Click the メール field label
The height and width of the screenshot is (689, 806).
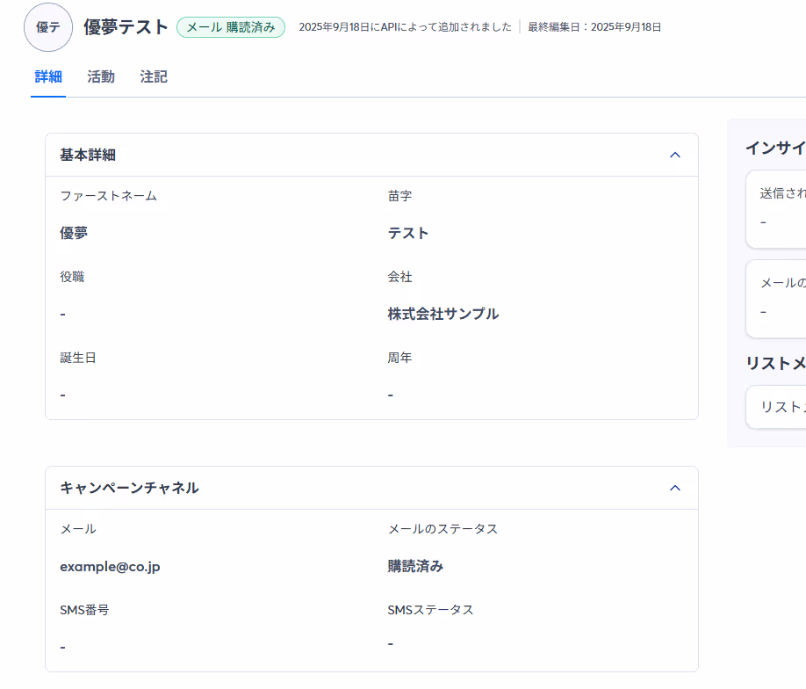click(x=78, y=529)
